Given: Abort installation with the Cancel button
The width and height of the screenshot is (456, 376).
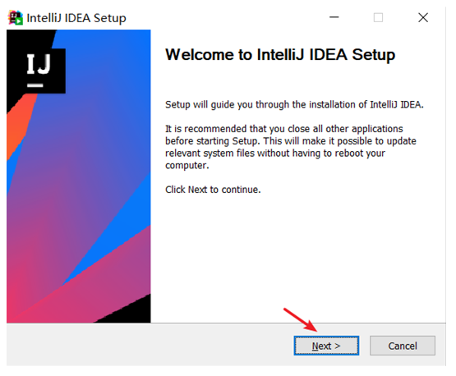Looking at the screenshot, I should pos(403,346).
